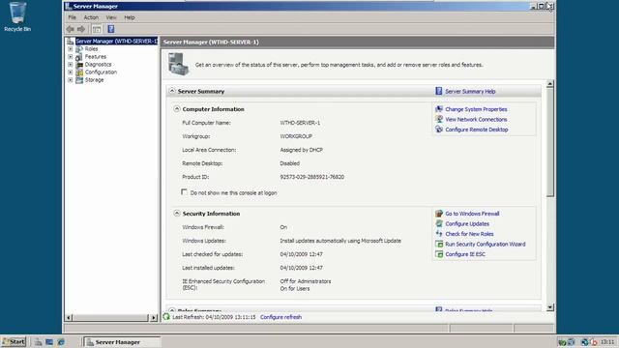Open the Configure IE ESC link
The height and width of the screenshot is (348, 619).
point(465,254)
